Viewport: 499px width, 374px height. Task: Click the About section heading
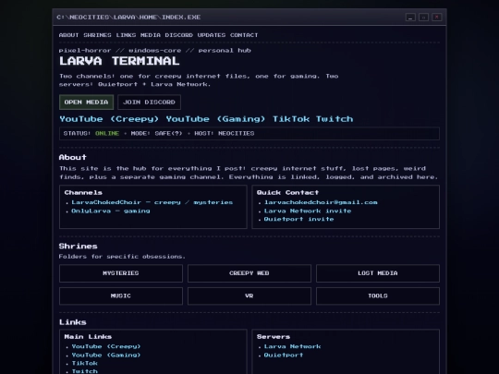[x=73, y=157]
